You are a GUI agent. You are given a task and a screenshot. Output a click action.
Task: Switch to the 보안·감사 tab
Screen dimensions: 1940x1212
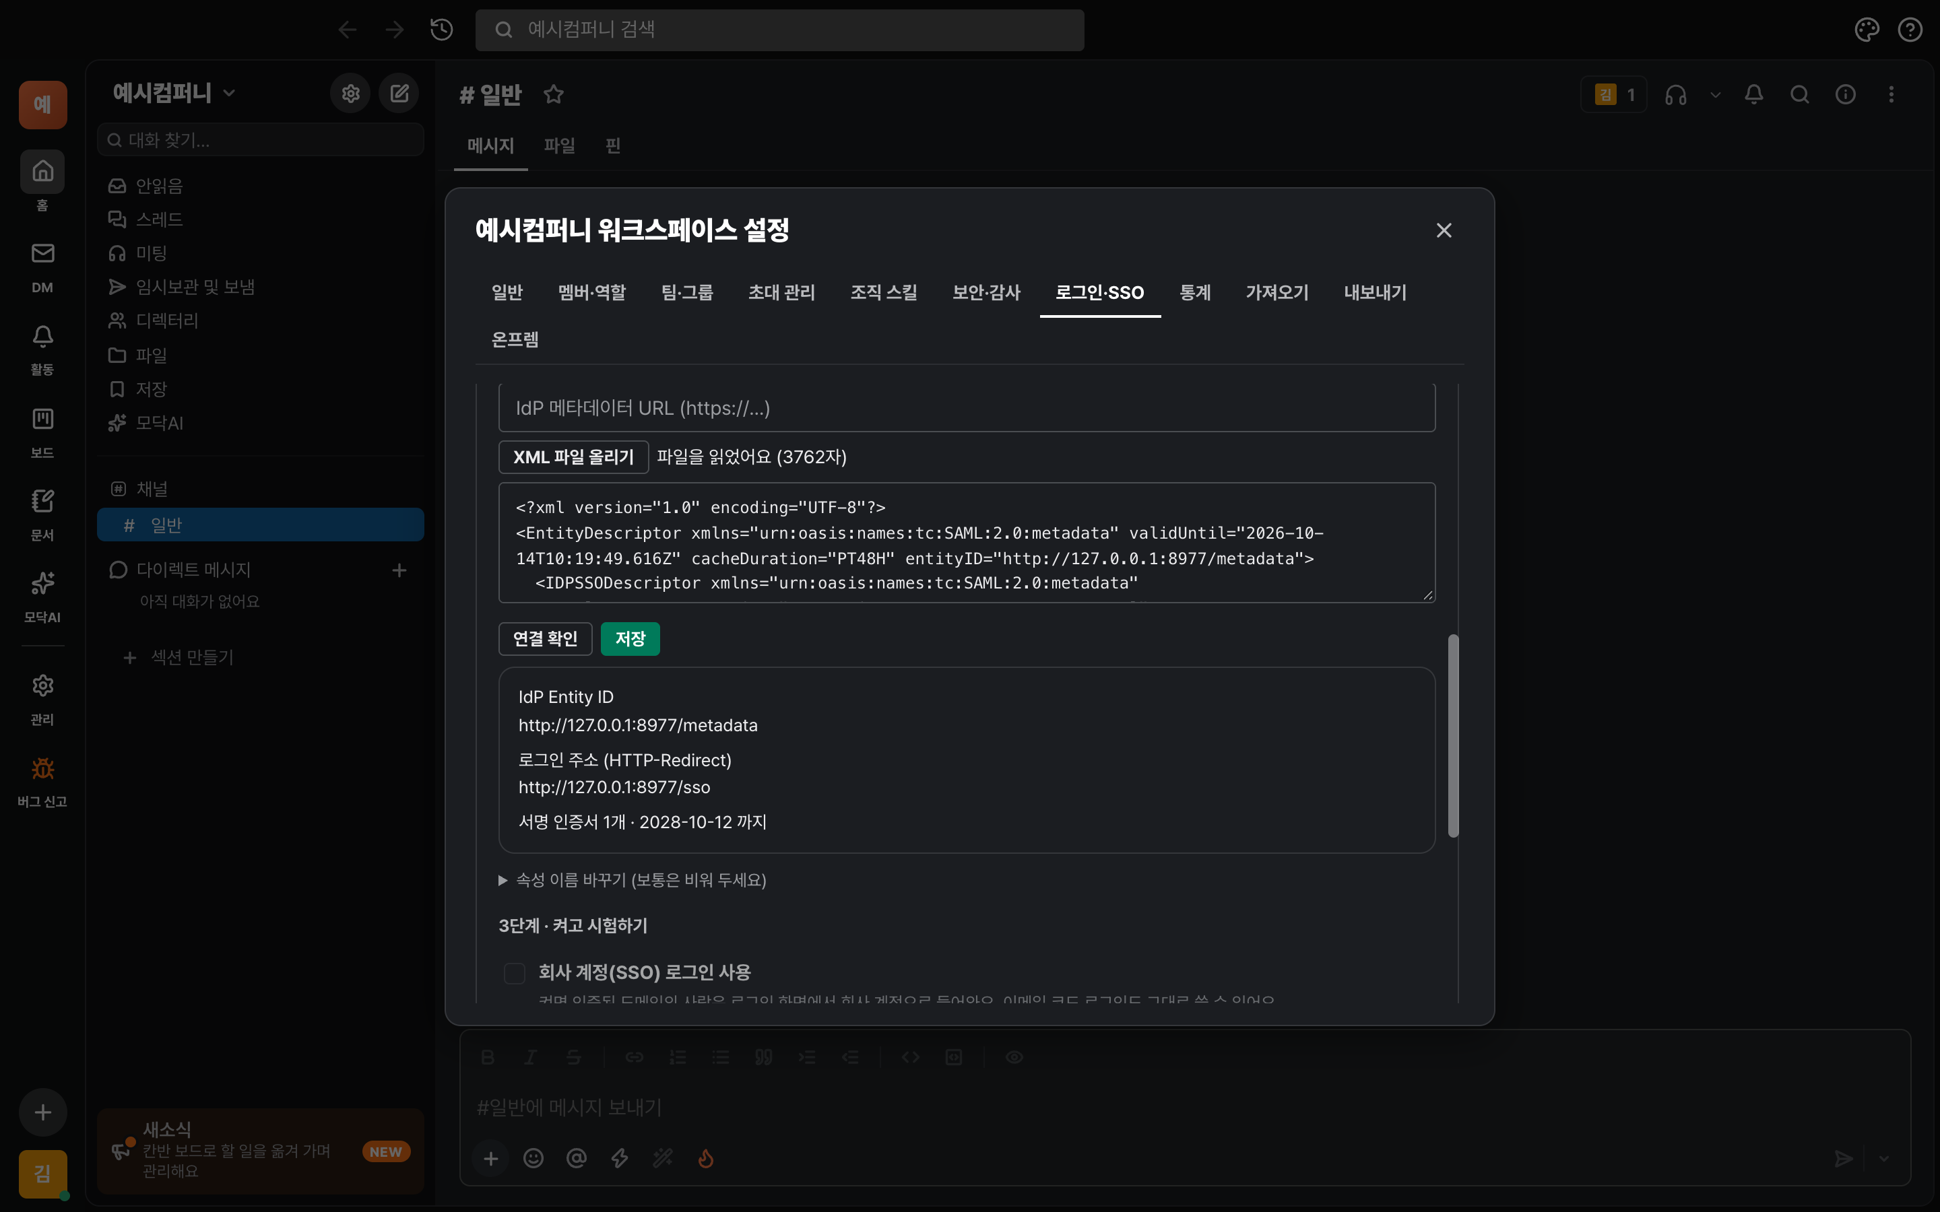(986, 293)
